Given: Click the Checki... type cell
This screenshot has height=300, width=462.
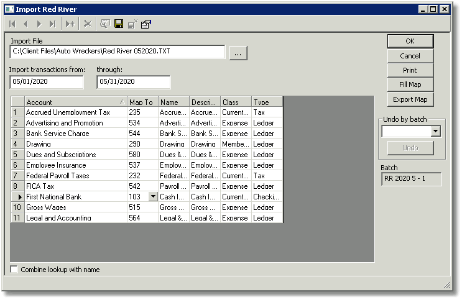Looking at the screenshot, I should (267, 197).
